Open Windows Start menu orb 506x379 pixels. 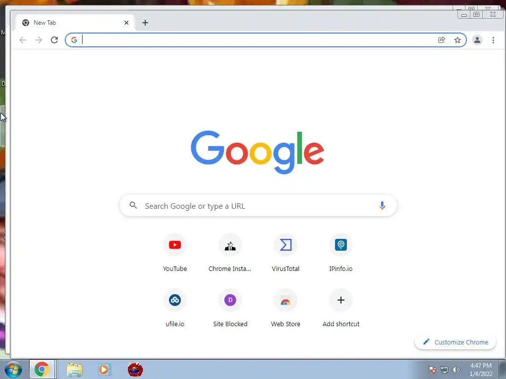[x=13, y=370]
